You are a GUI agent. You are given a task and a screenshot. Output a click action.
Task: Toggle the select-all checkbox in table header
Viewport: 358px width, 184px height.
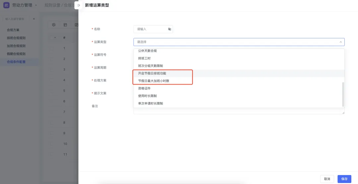[51, 38]
